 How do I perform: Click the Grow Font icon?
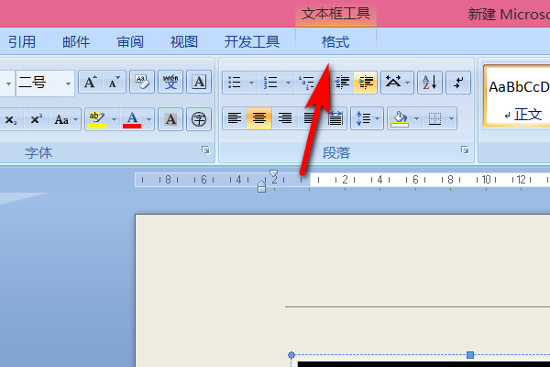(x=91, y=83)
